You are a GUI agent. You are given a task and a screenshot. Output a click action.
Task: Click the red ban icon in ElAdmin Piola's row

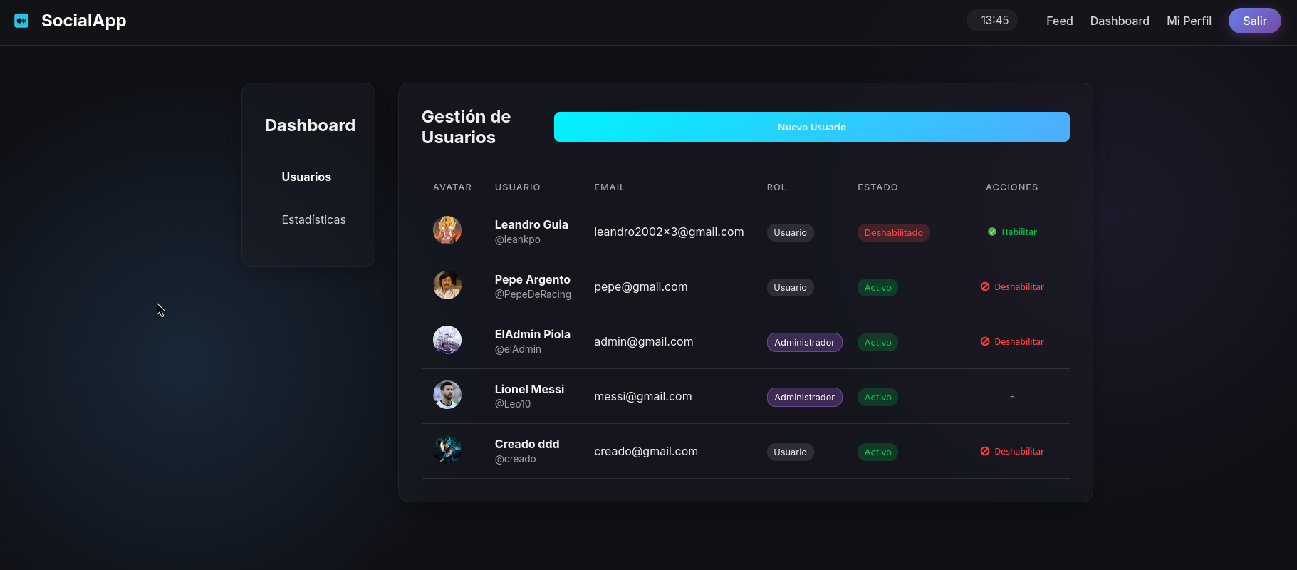[x=985, y=341]
